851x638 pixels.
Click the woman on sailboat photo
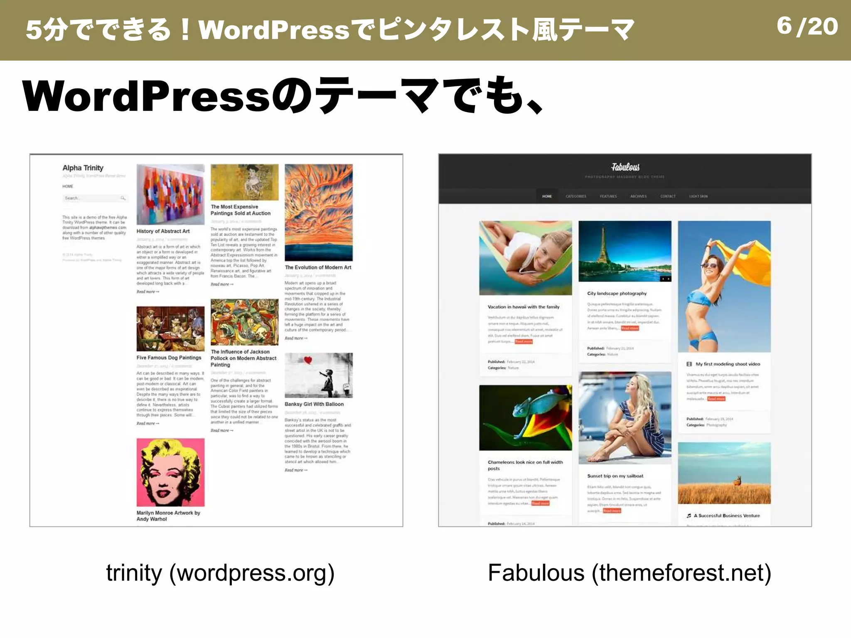point(625,418)
